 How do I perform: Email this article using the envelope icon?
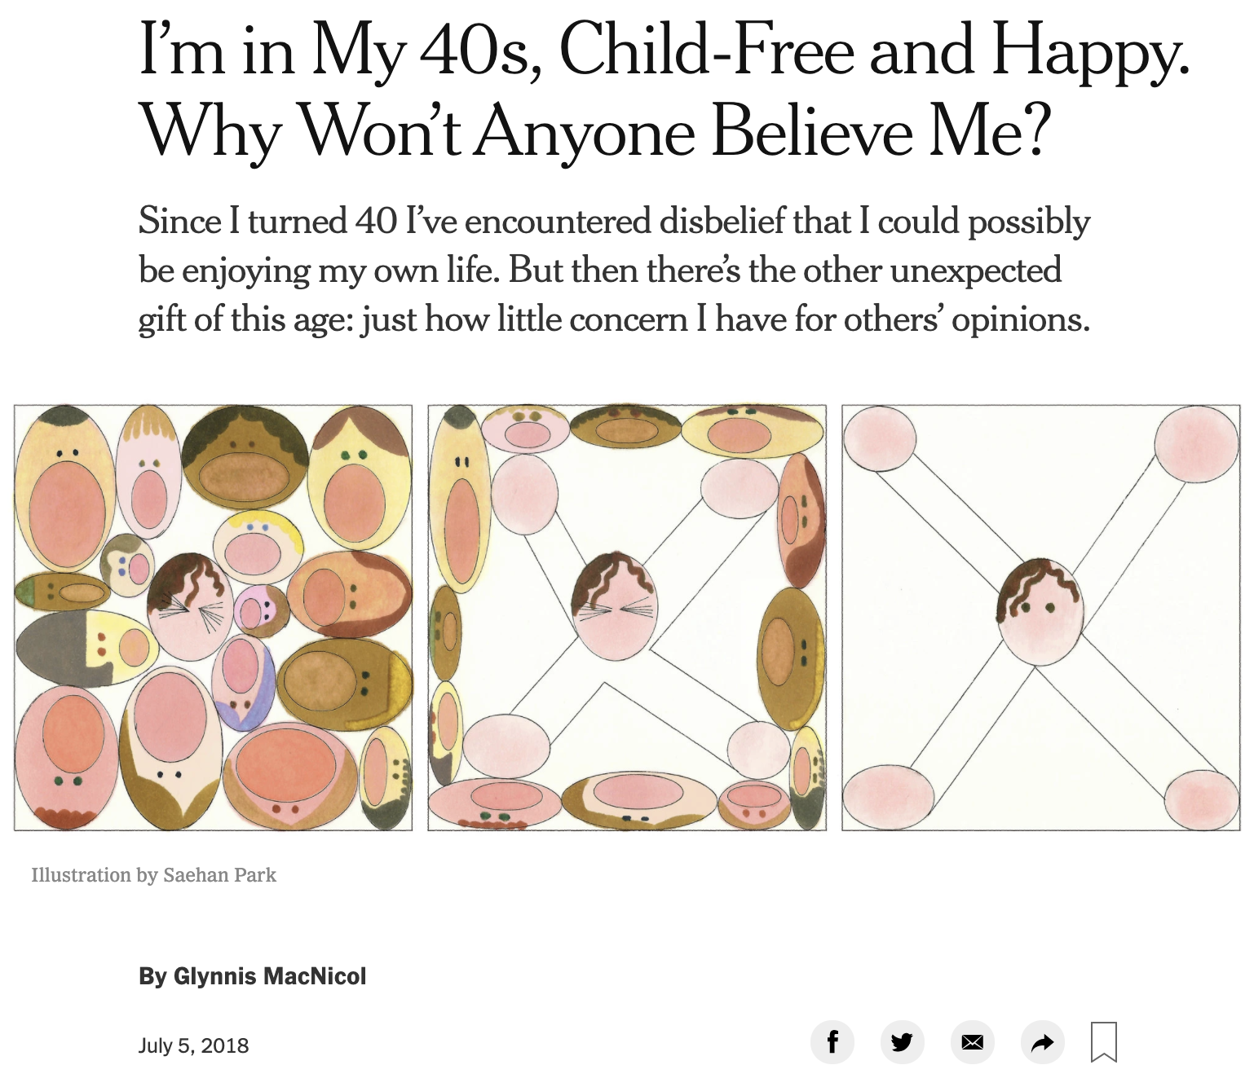click(x=972, y=1042)
